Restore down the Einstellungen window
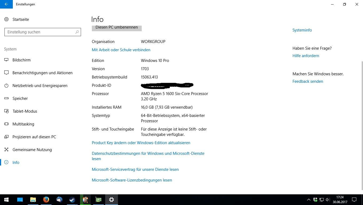This screenshot has width=363, height=205. 345,4
